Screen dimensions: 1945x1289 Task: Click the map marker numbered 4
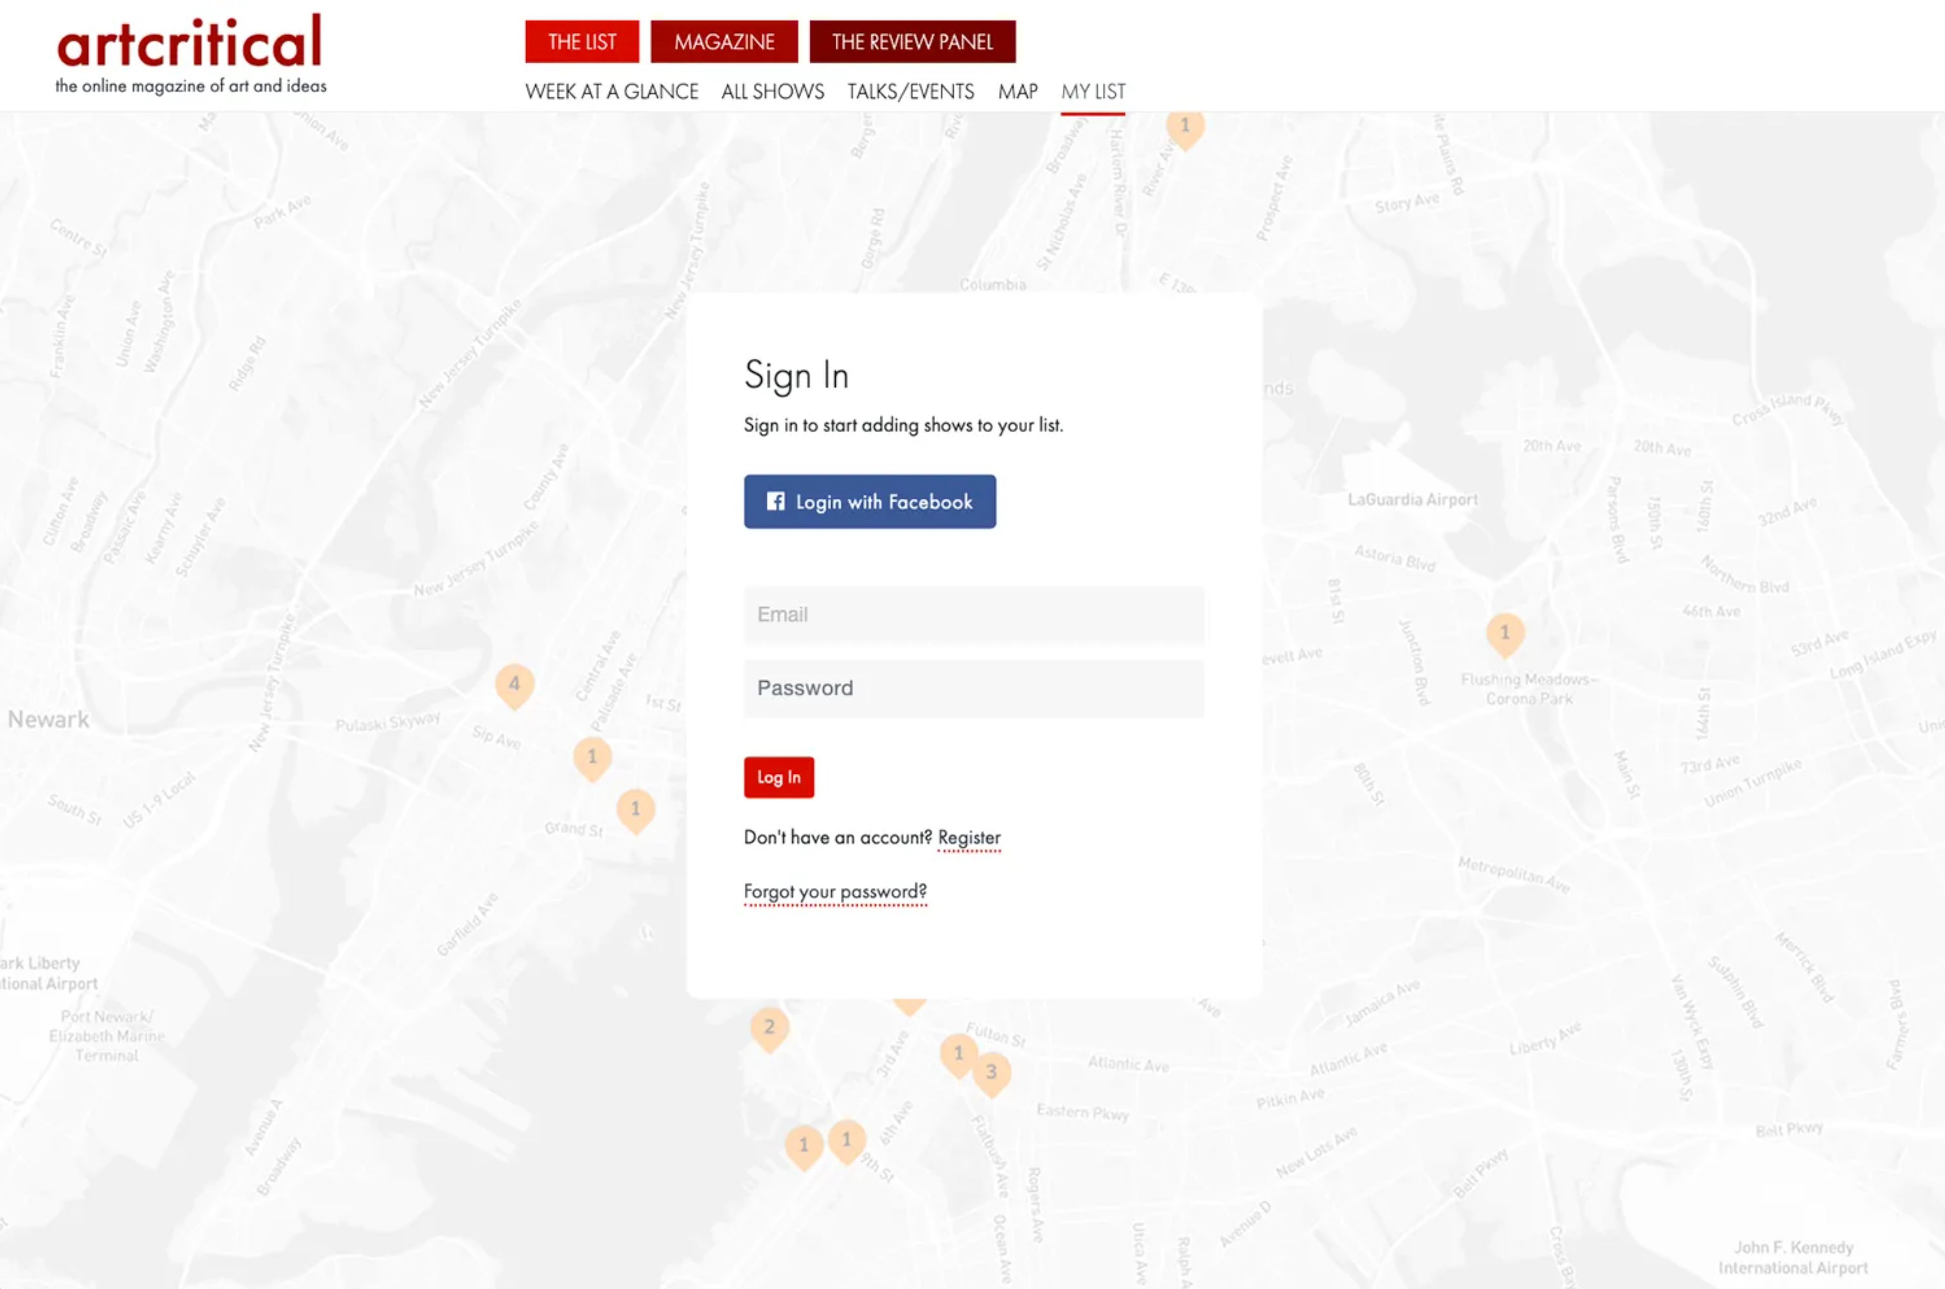(514, 684)
